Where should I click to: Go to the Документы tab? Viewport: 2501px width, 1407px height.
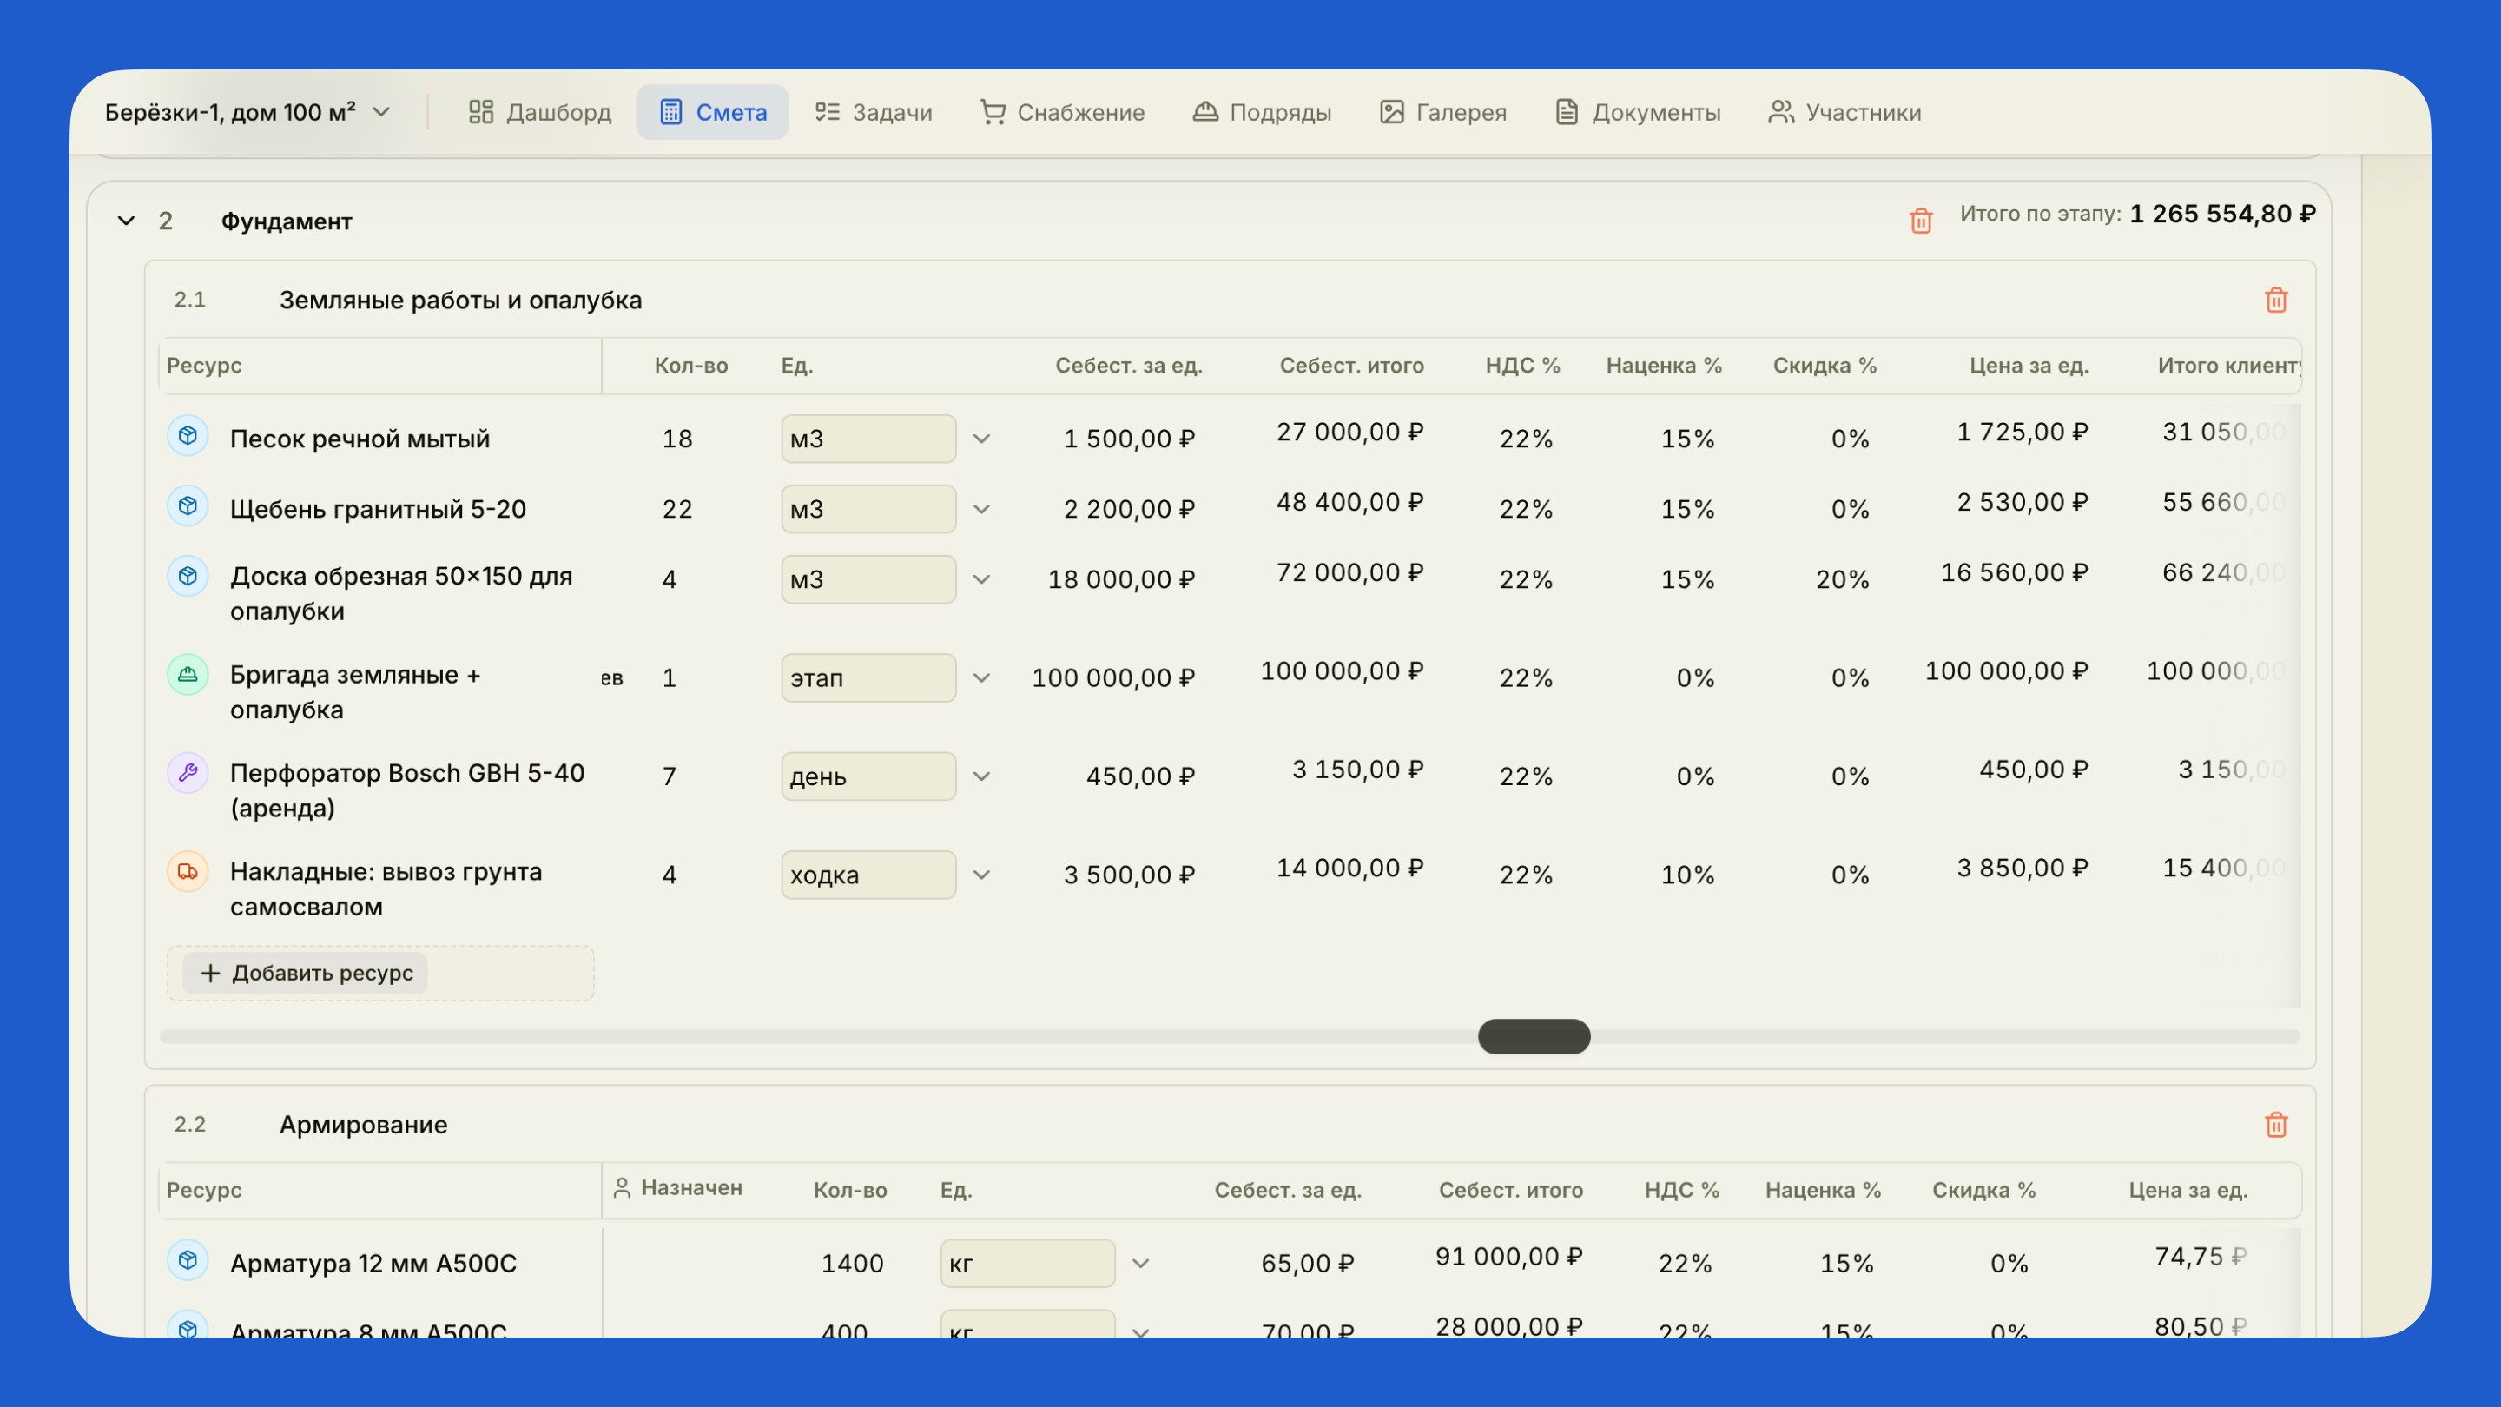1638,113
